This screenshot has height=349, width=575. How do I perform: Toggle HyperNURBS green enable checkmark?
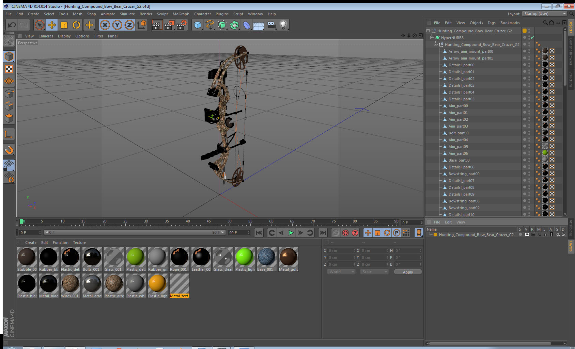pos(532,37)
